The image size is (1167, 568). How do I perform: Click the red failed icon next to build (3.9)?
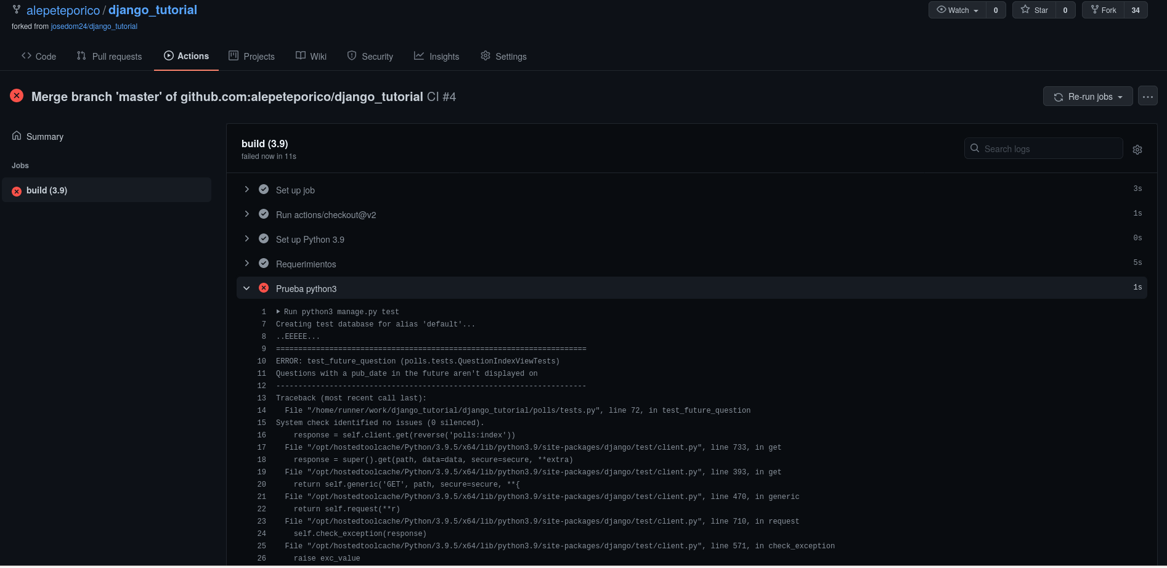click(17, 191)
